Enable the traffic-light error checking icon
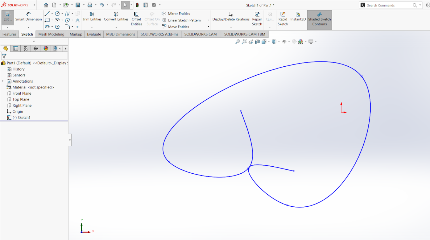 point(137,5)
